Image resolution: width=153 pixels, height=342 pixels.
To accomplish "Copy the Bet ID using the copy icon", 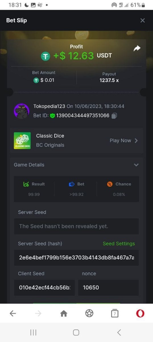I will (x=114, y=115).
